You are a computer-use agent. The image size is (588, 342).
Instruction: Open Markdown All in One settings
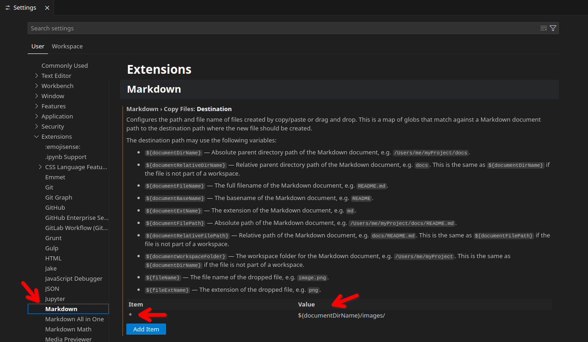click(x=74, y=319)
